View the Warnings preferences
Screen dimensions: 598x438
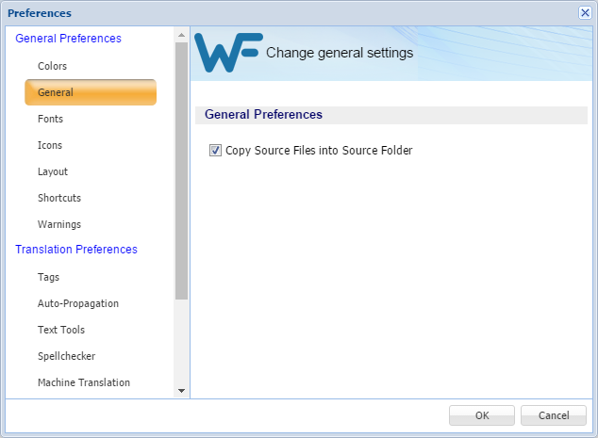(59, 224)
